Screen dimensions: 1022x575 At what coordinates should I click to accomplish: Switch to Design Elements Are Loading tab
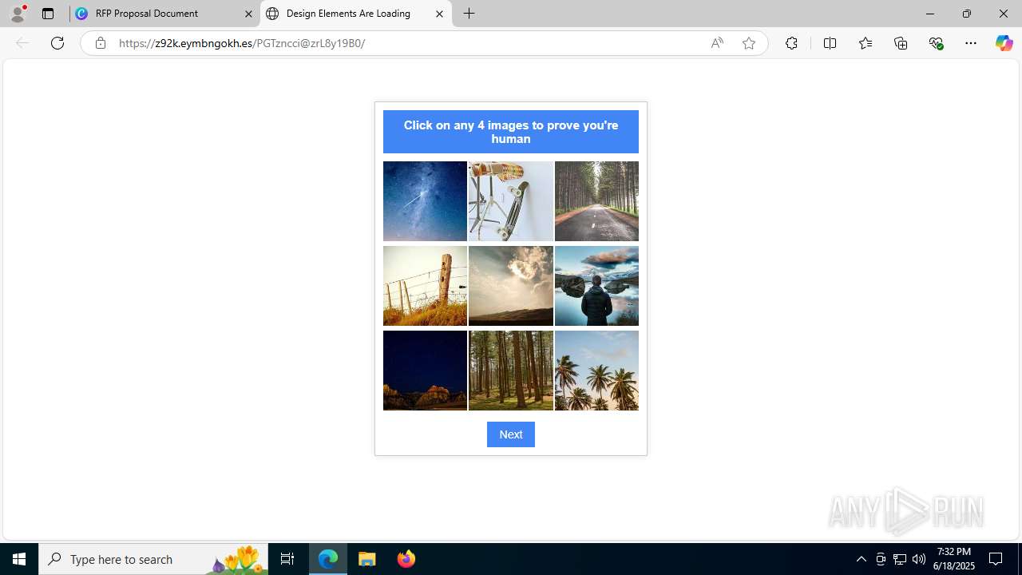[355, 14]
